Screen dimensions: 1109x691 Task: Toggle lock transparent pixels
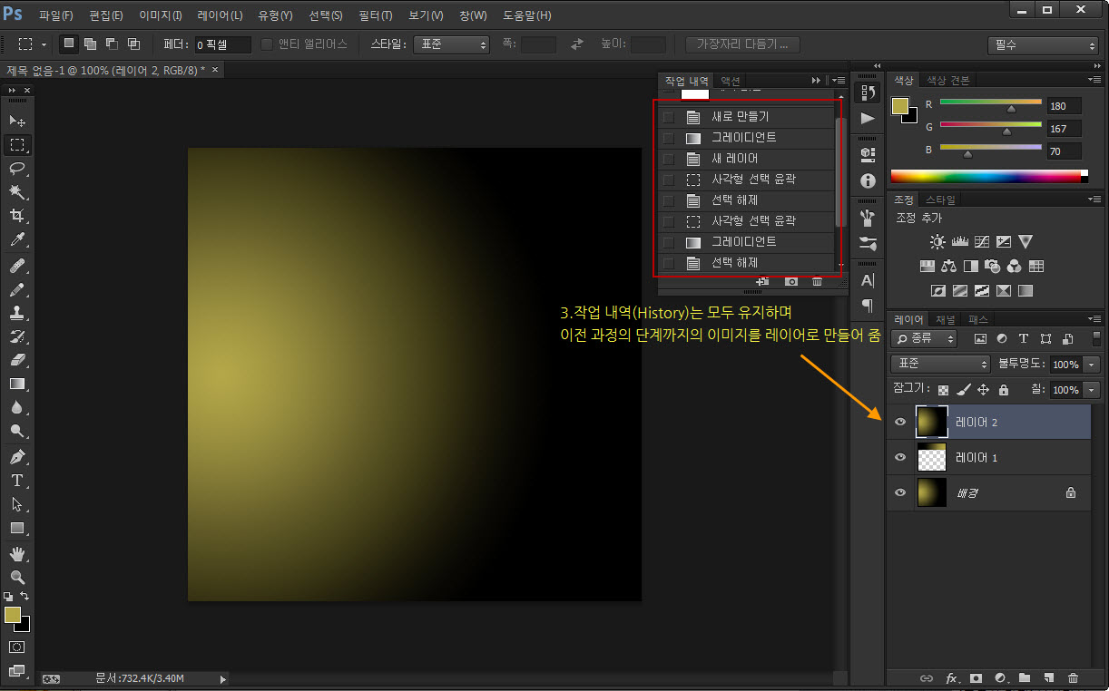(944, 390)
